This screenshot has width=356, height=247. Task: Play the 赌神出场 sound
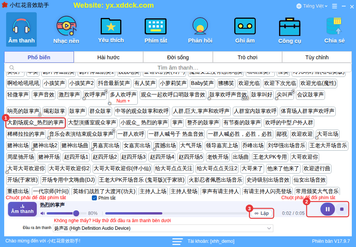(18, 146)
